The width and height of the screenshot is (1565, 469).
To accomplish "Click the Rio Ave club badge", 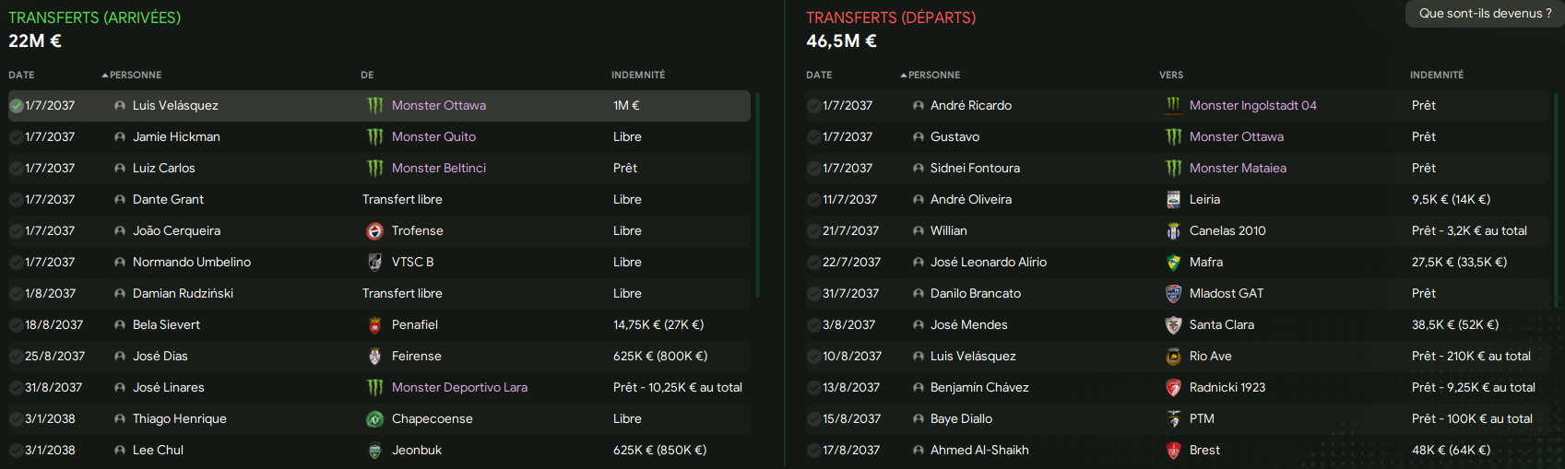I will tap(1173, 357).
